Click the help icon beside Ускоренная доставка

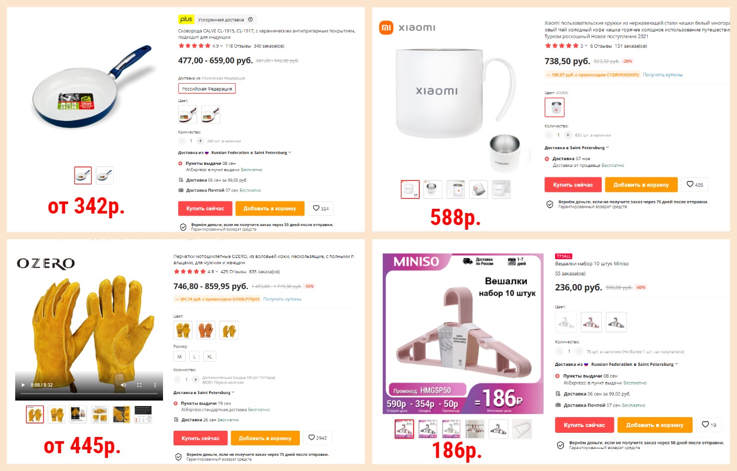click(x=250, y=19)
